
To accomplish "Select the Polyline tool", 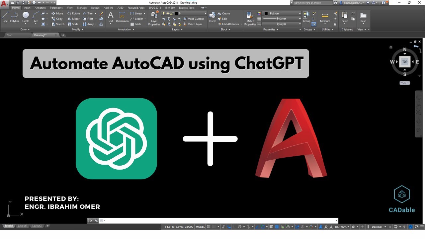I will [15, 16].
